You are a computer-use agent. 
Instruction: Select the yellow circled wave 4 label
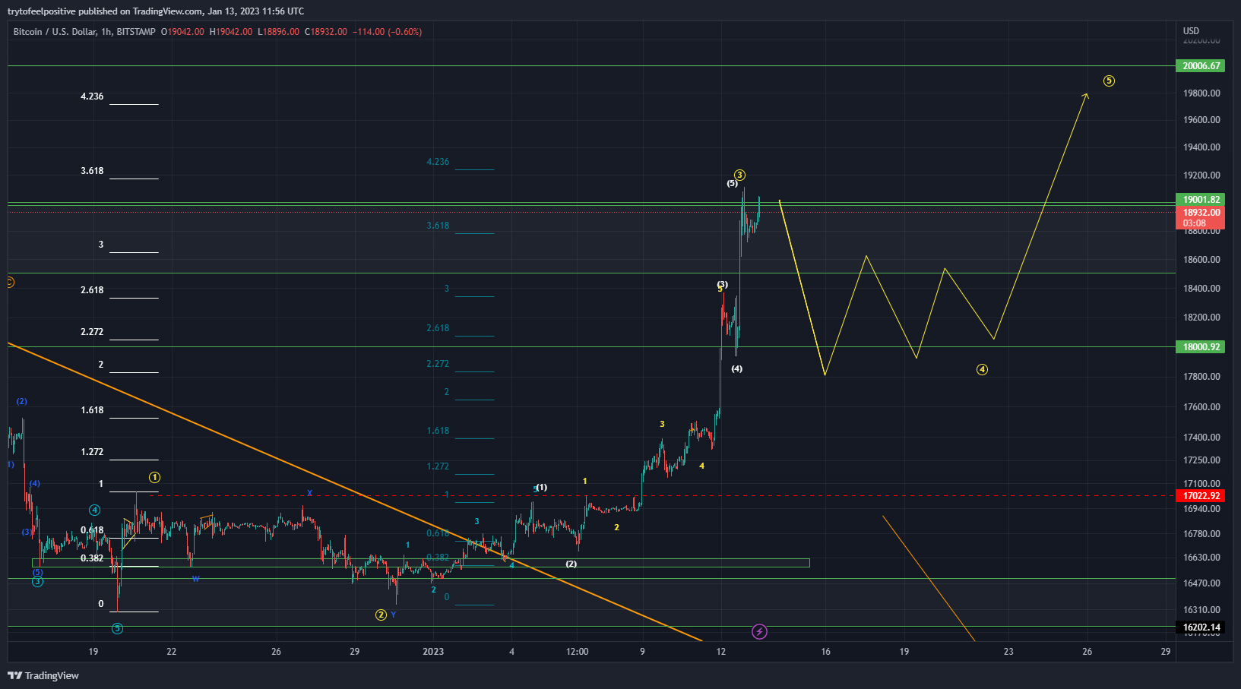click(982, 370)
